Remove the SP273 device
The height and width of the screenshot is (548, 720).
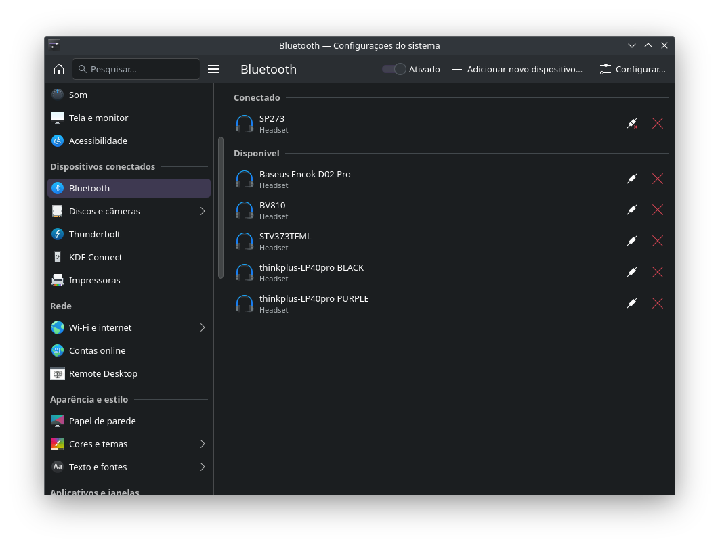pos(658,123)
